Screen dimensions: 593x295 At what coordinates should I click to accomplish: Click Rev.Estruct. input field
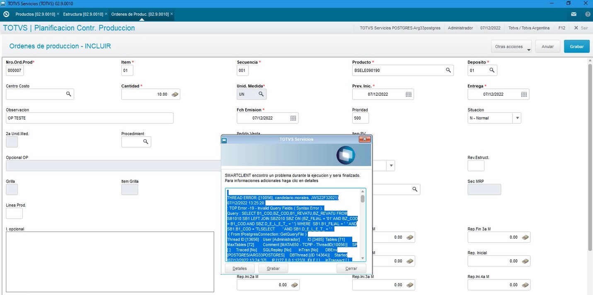point(476,166)
